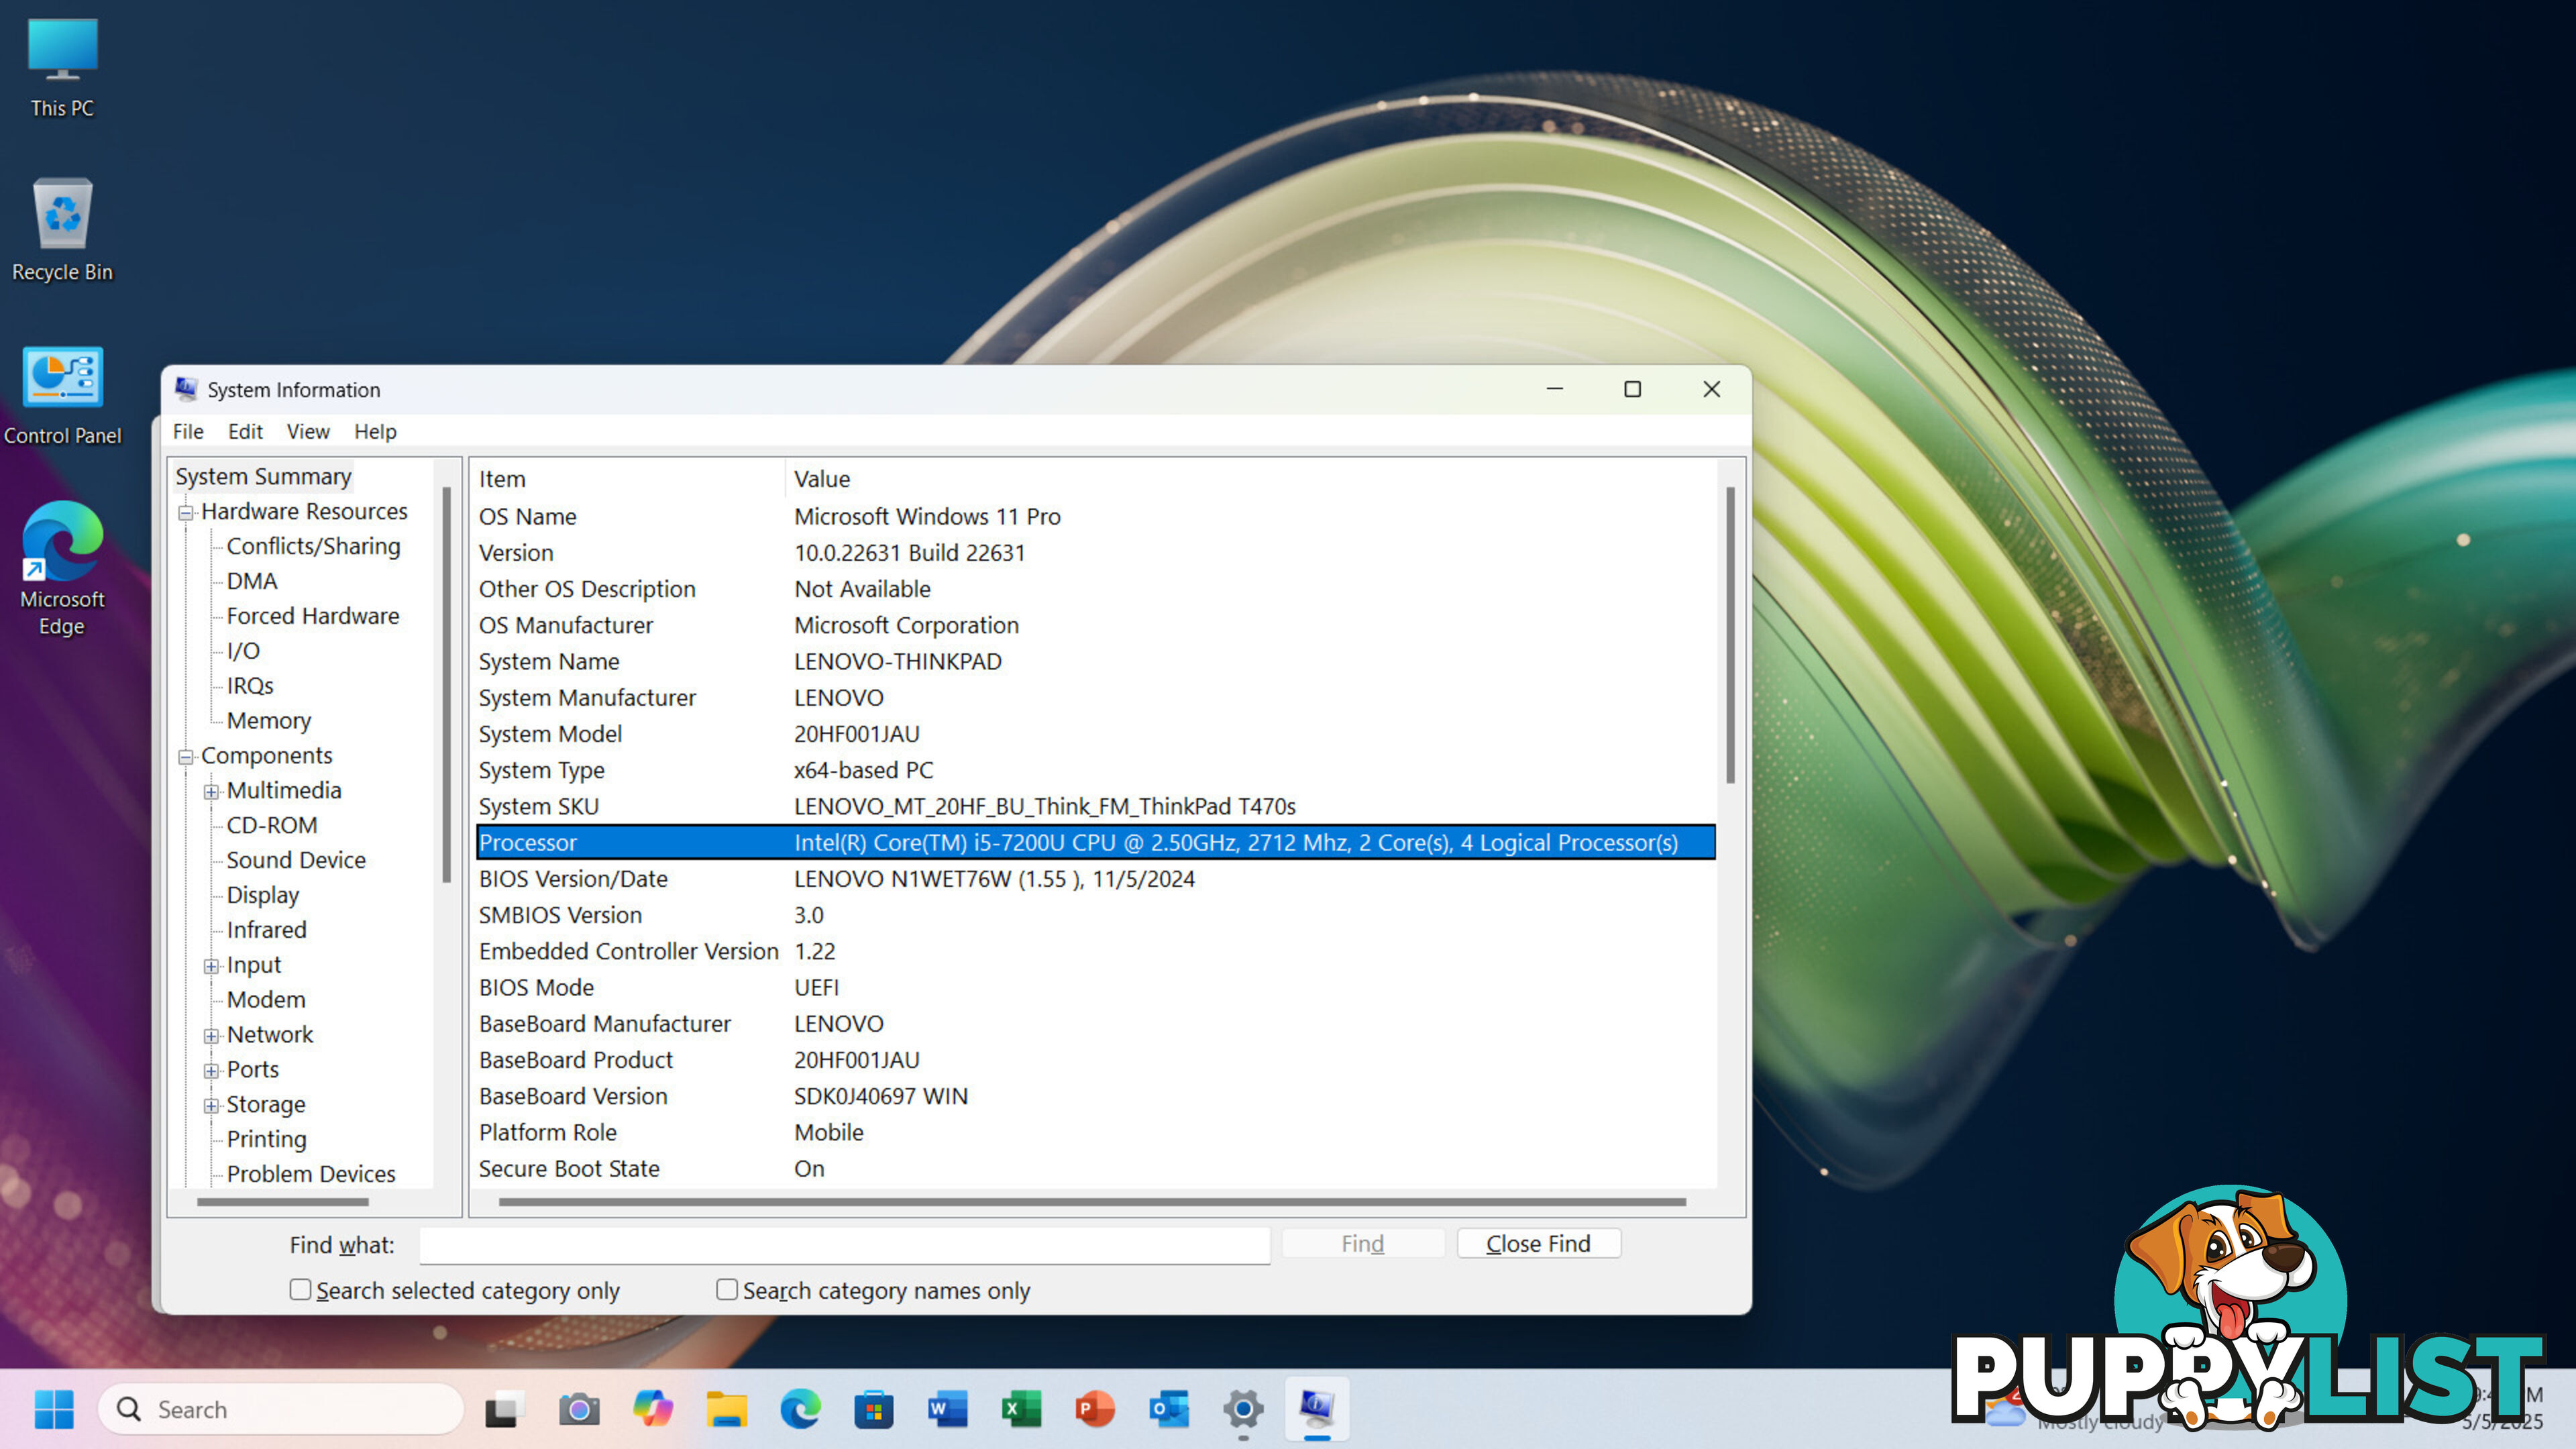2576x1449 pixels.
Task: Select the Secure Boot State row
Action: [1096, 1169]
